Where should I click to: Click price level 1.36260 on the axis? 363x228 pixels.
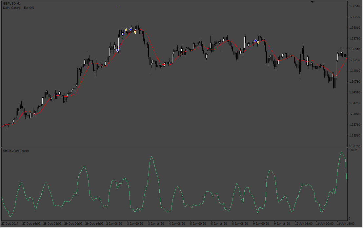[355, 17]
